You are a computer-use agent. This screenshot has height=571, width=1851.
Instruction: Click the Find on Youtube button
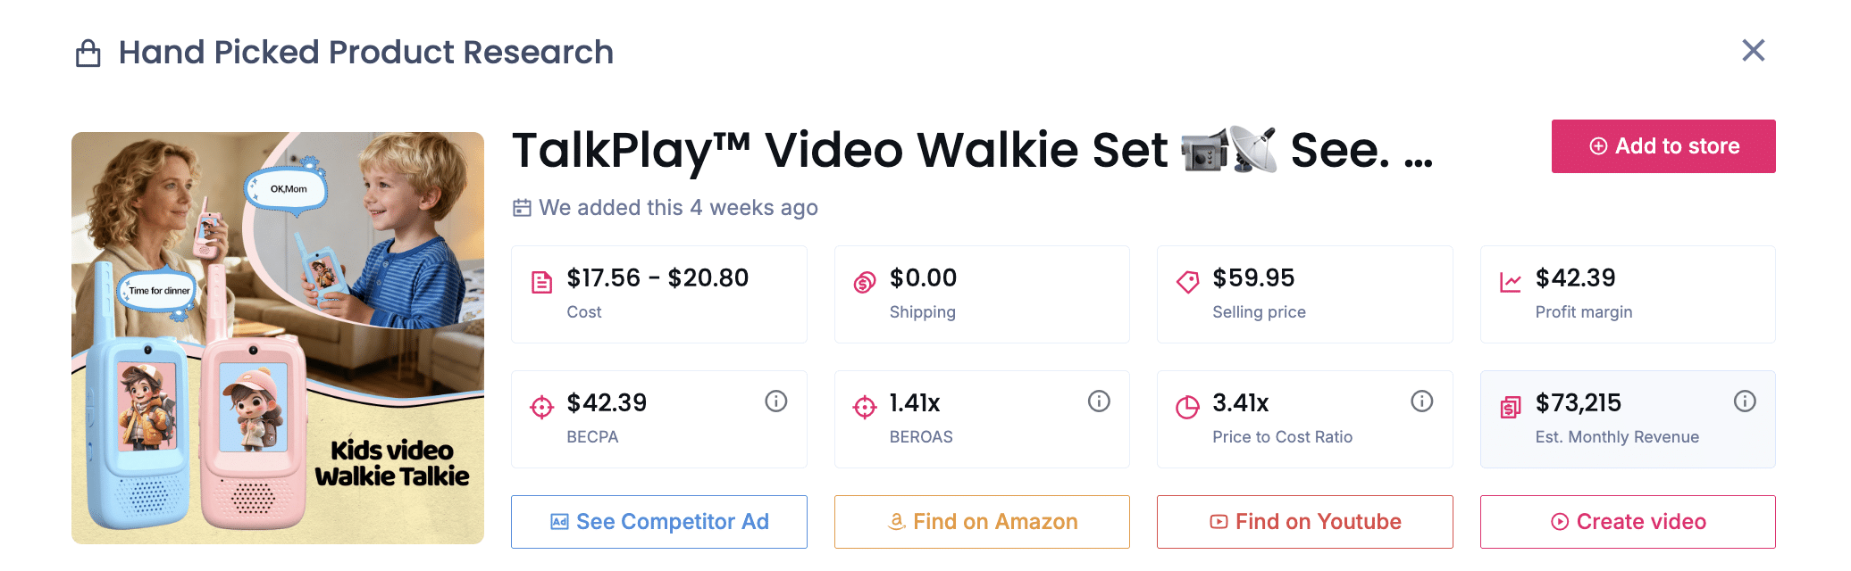click(1304, 522)
